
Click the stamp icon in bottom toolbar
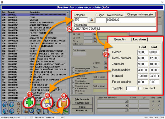(25, 111)
